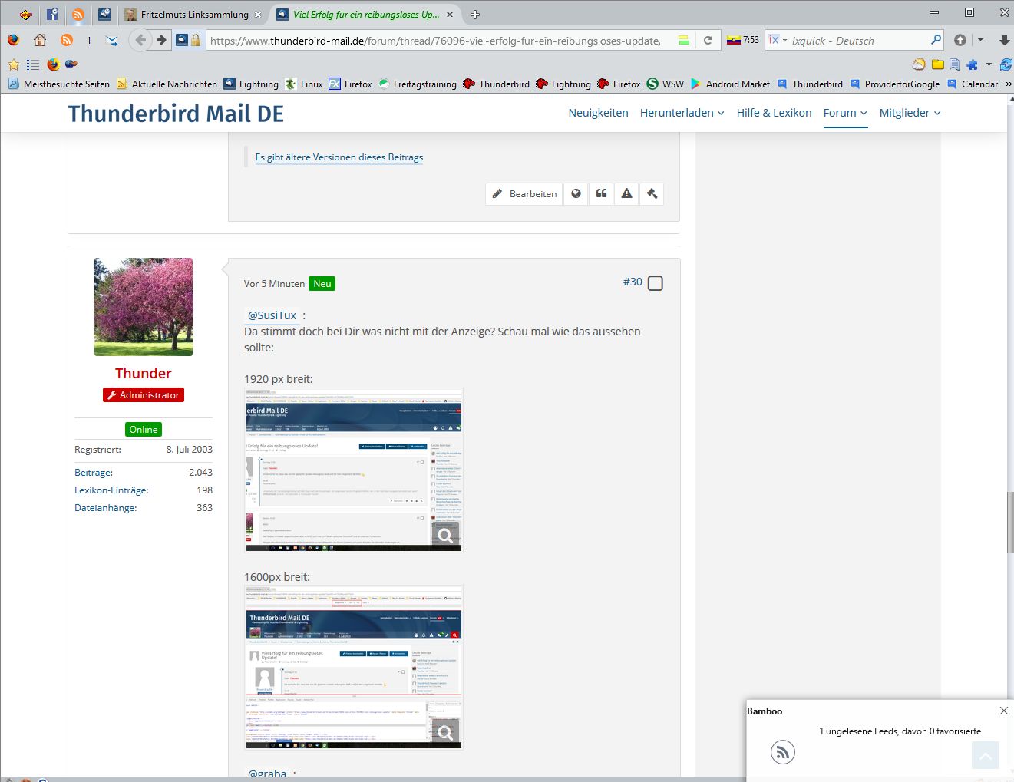The image size is (1014, 782).
Task: Reload the current page
Action: (x=708, y=40)
